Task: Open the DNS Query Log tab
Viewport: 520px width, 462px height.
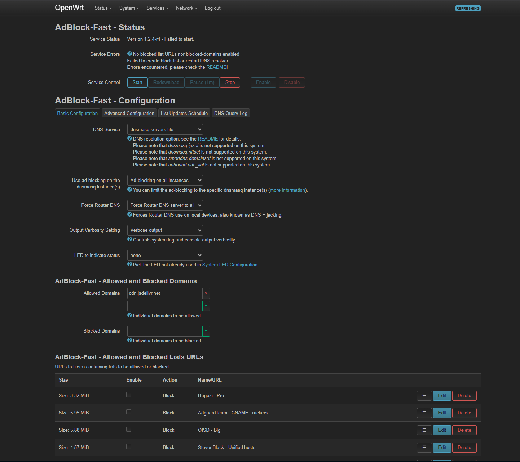Action: (x=231, y=113)
